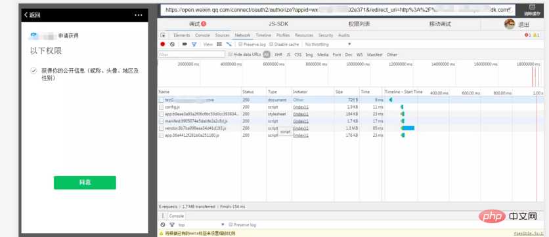549x237 pixels.
Task: Click the drawer clear console icon
Action: [x=163, y=225]
